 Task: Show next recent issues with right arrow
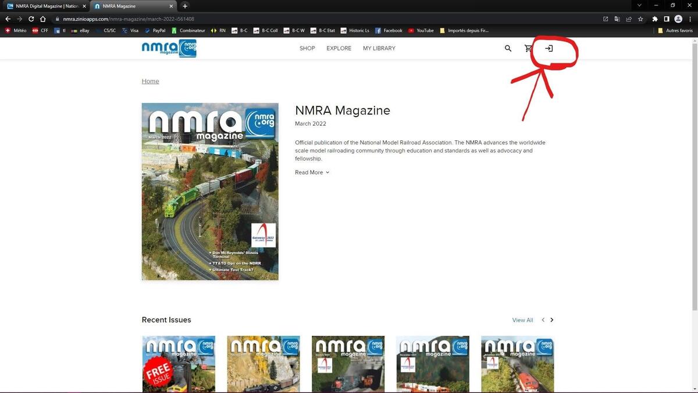(x=552, y=320)
